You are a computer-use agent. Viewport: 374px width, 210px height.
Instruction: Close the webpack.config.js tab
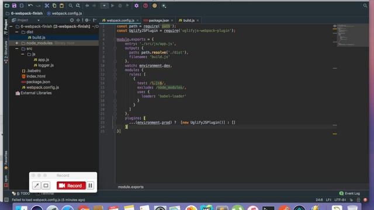click(x=137, y=20)
